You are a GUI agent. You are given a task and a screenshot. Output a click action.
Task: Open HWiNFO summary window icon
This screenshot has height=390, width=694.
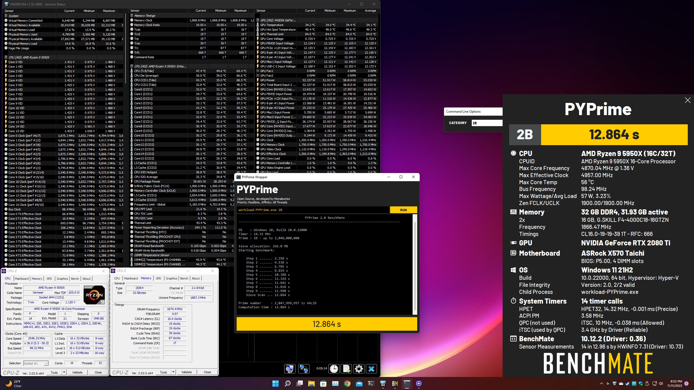(x=290, y=369)
